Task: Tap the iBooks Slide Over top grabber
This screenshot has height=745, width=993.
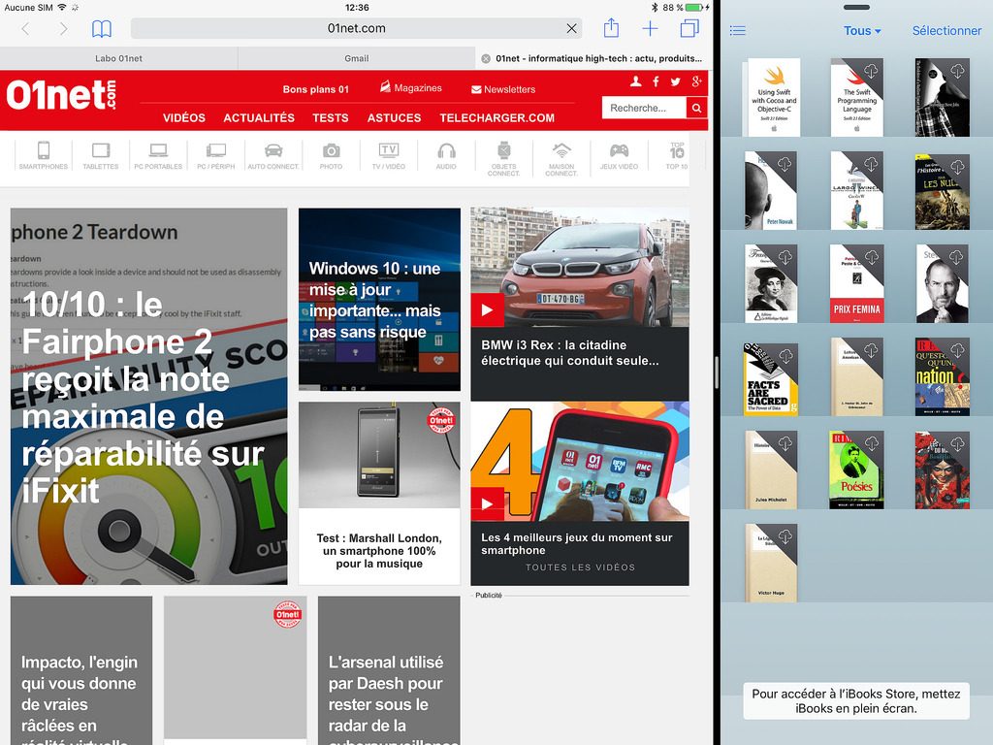Action: click(x=856, y=8)
